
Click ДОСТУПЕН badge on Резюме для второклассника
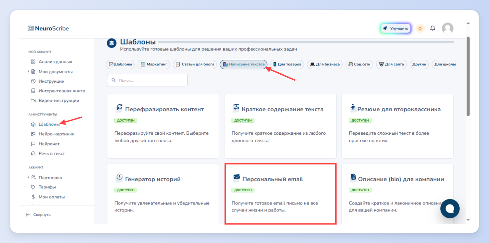pos(360,121)
